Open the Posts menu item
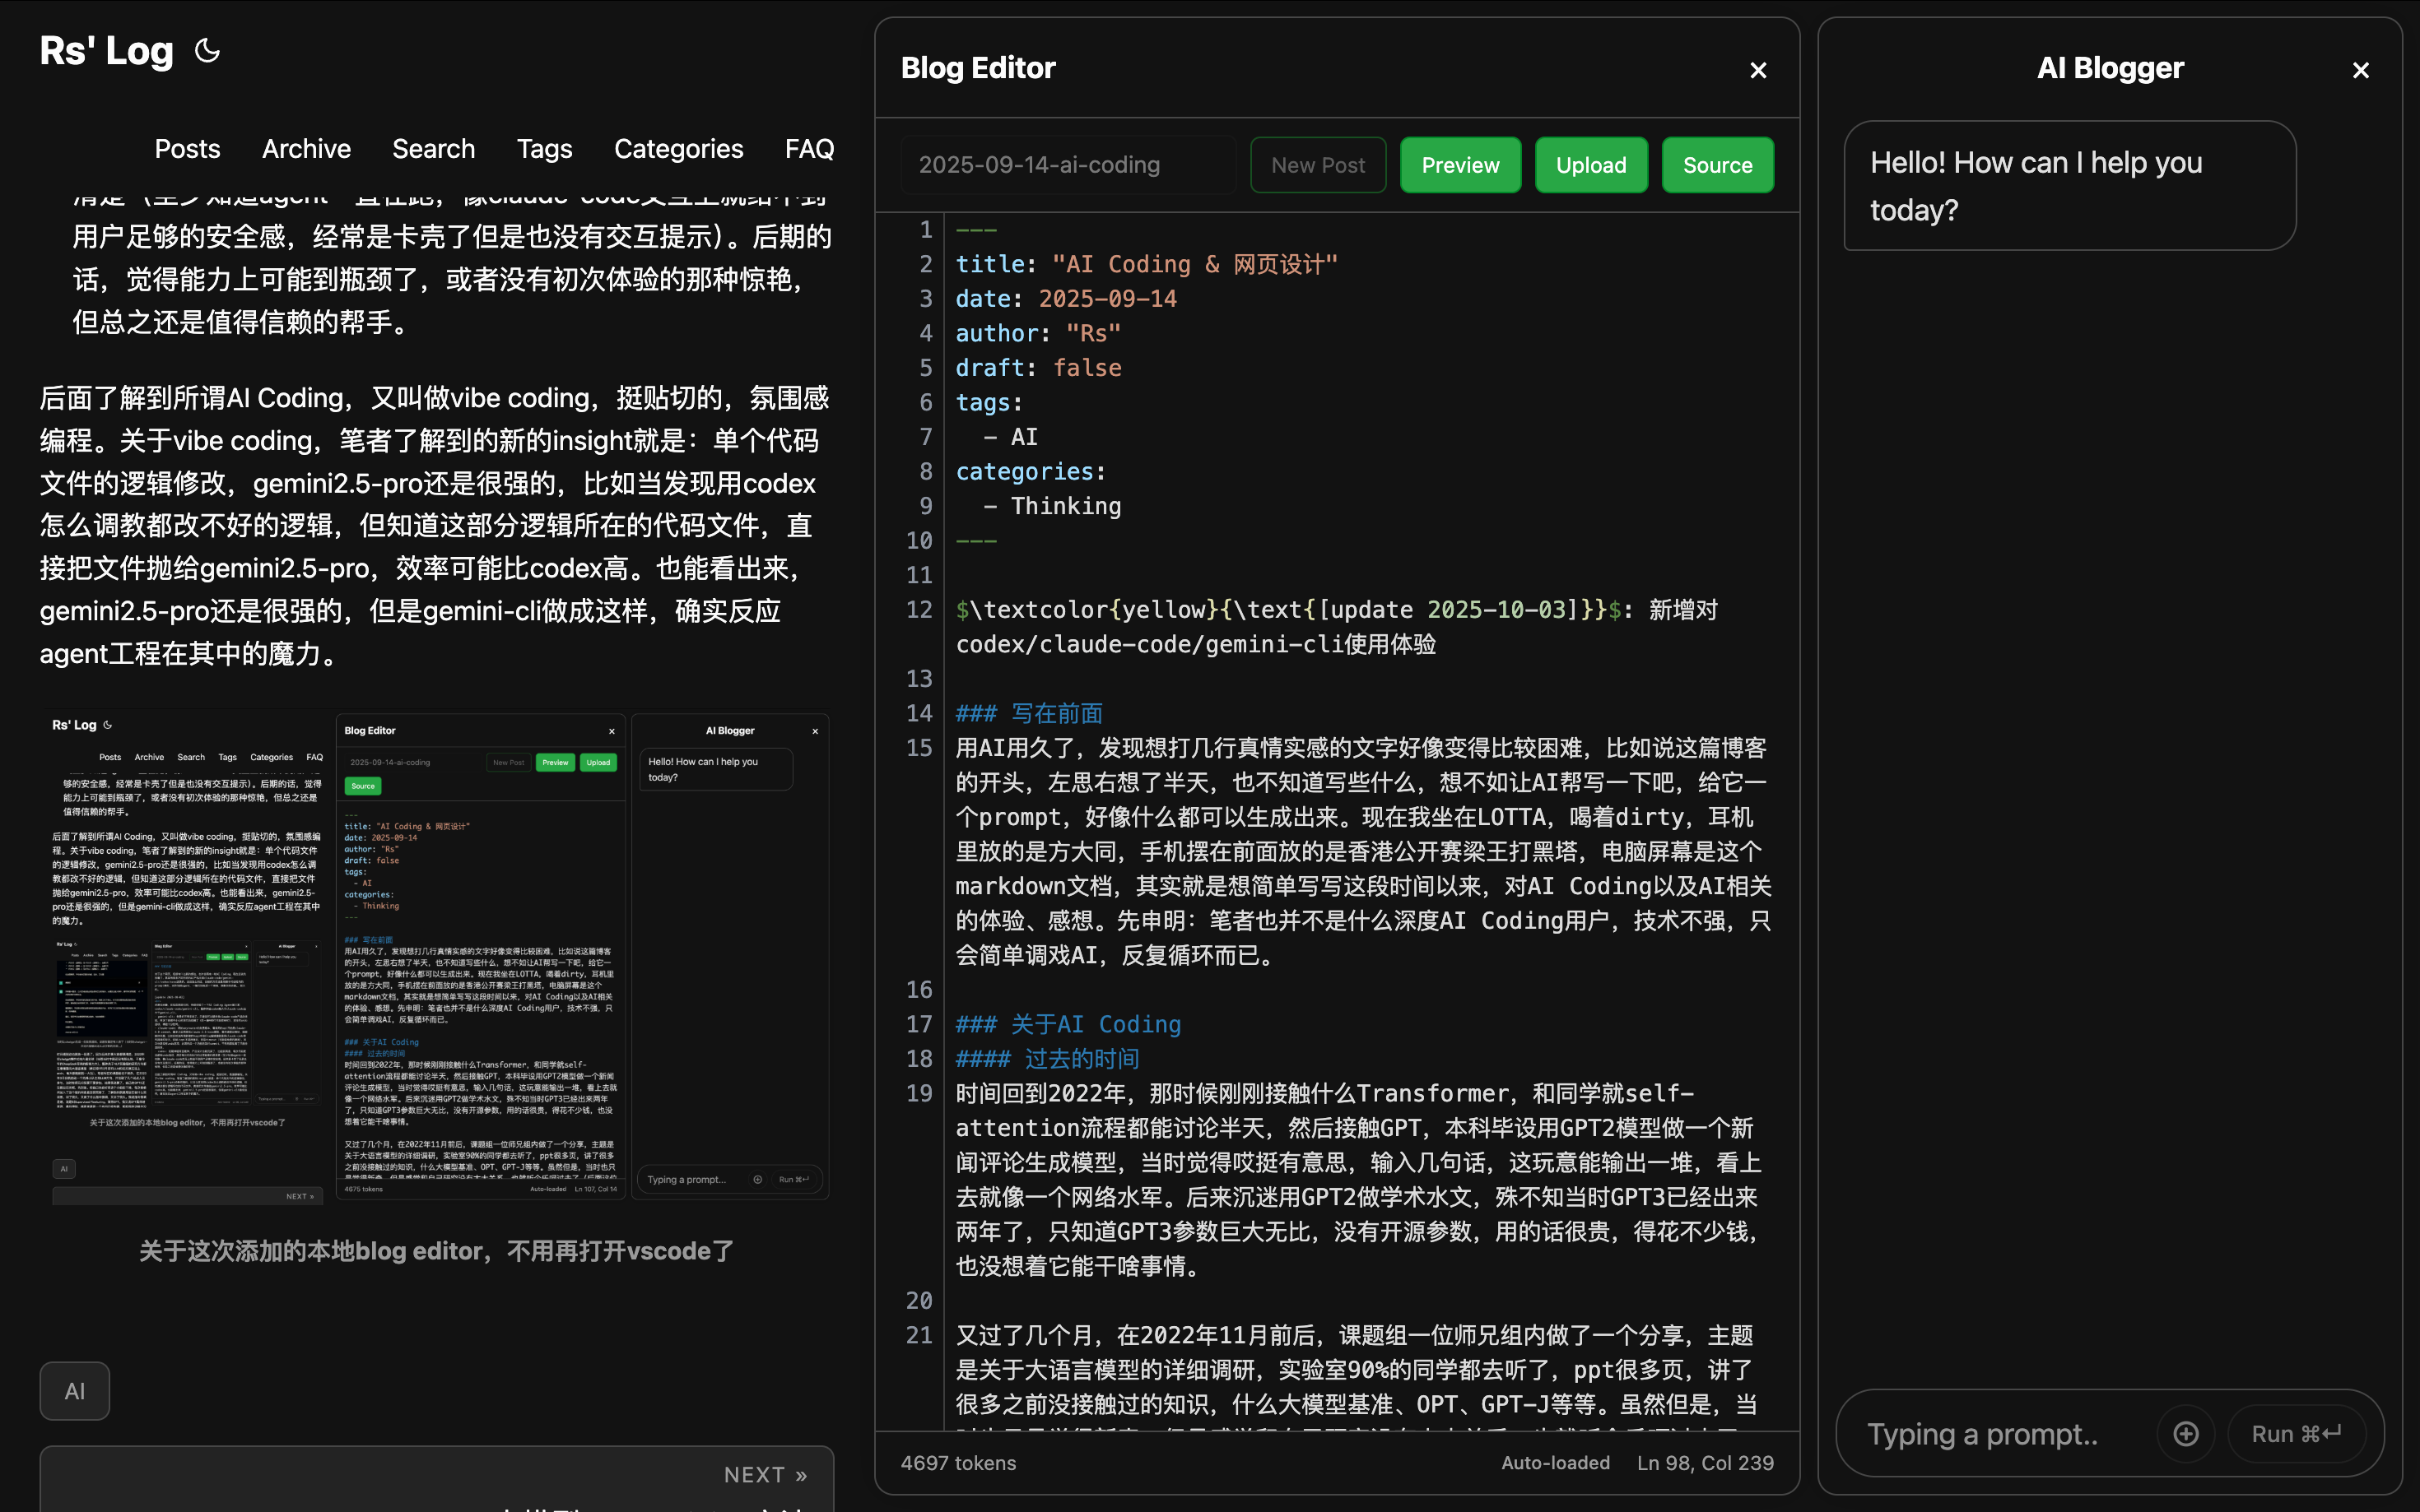2420x1512 pixels. 187,149
